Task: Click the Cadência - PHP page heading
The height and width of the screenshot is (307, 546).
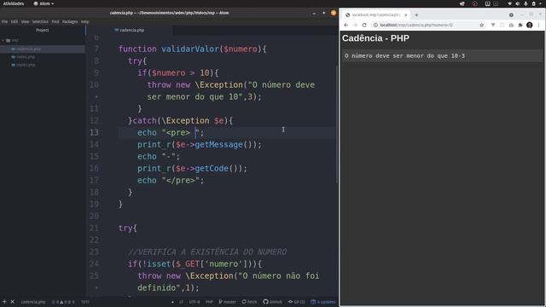Action: tap(375, 38)
